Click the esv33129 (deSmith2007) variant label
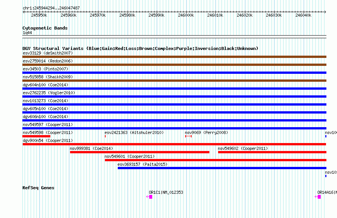Screen dimensions: 337x218 pyautogui.click(x=48, y=53)
